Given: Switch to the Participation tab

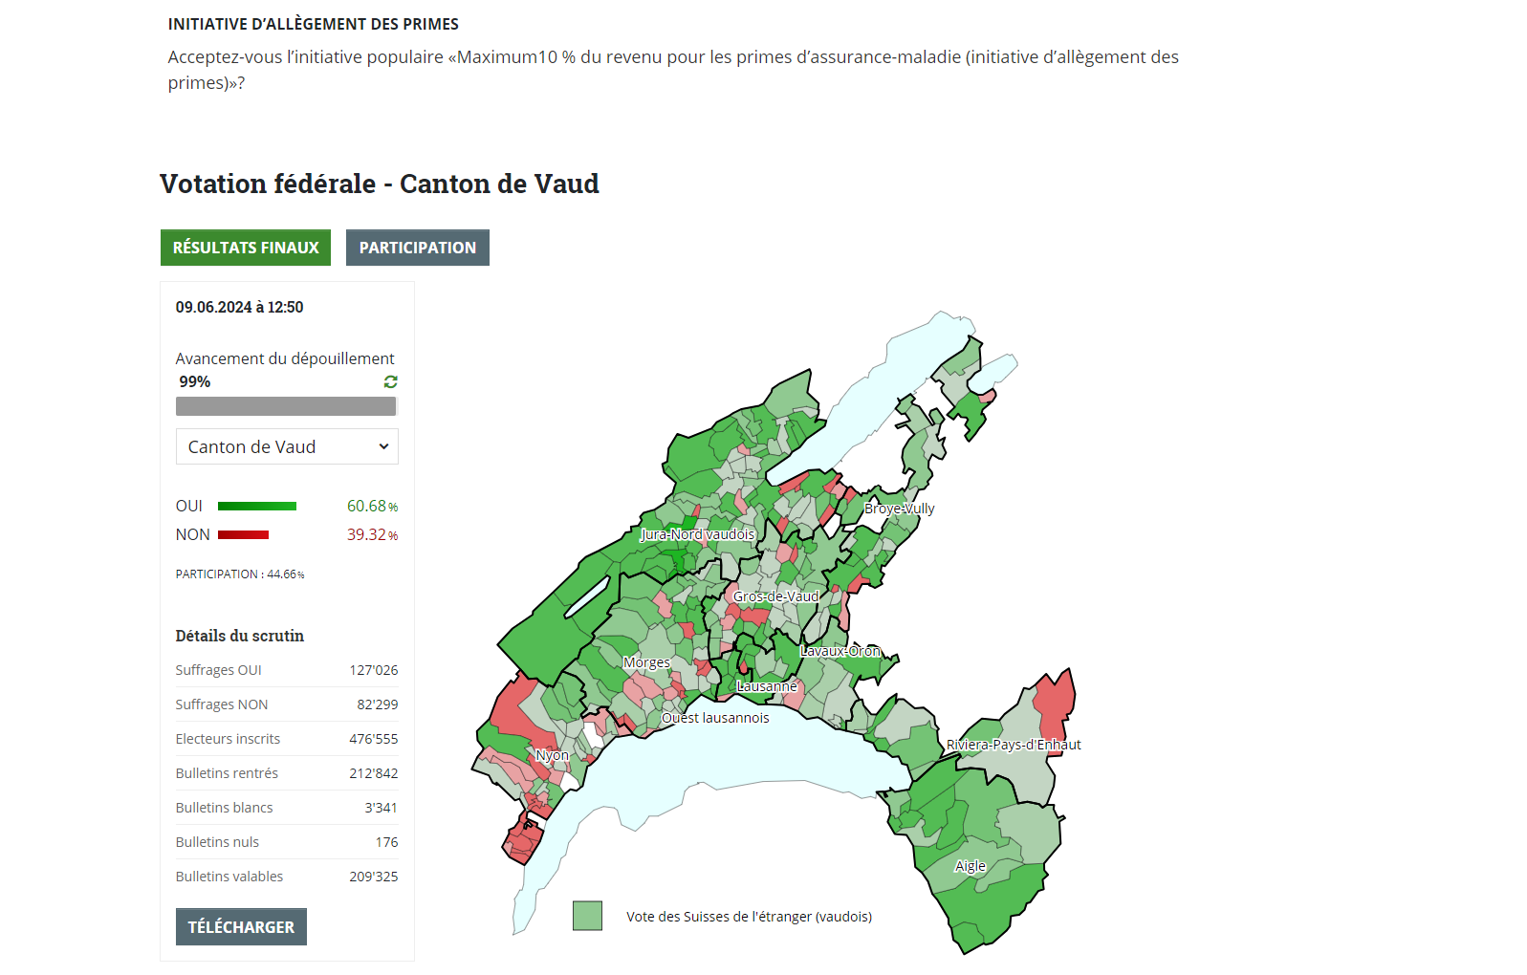Looking at the screenshot, I should (x=418, y=248).
